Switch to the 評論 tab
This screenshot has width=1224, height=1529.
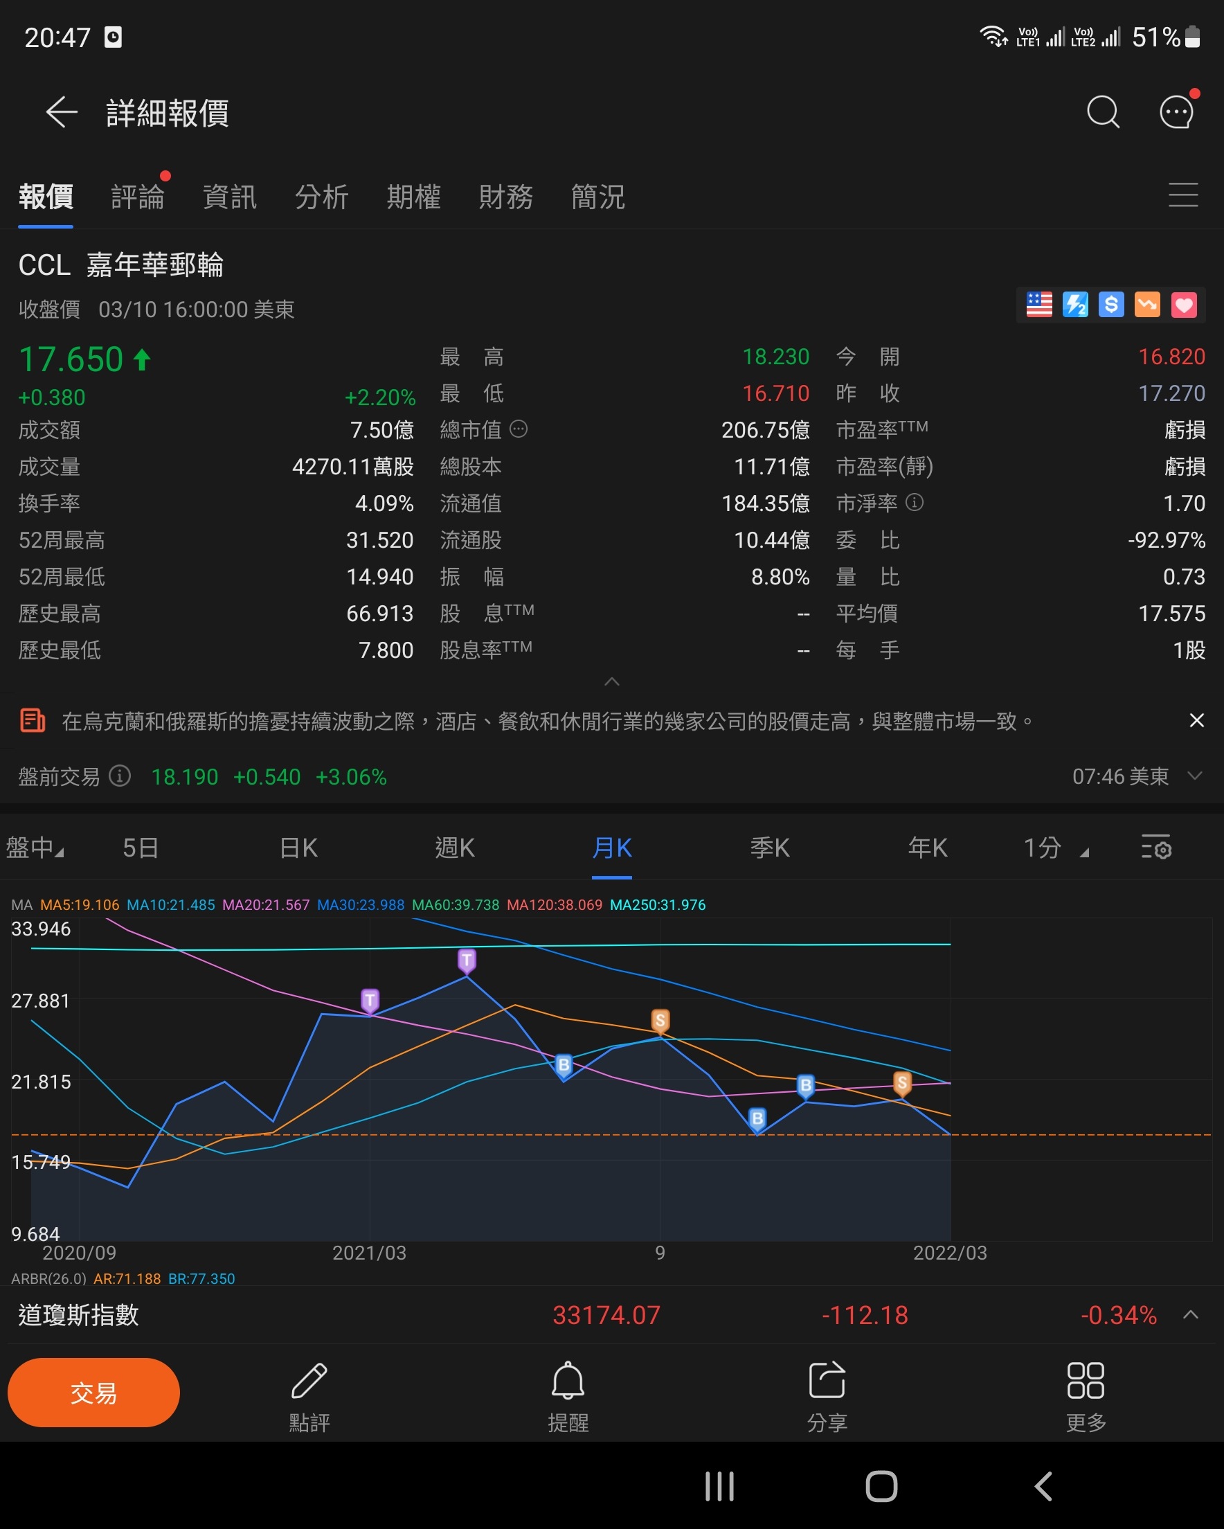click(138, 197)
